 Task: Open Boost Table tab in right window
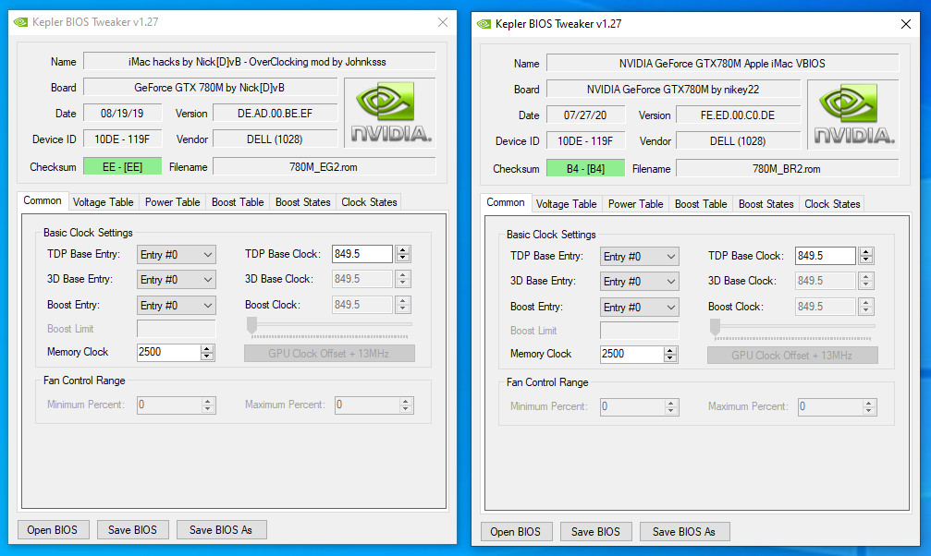(701, 204)
